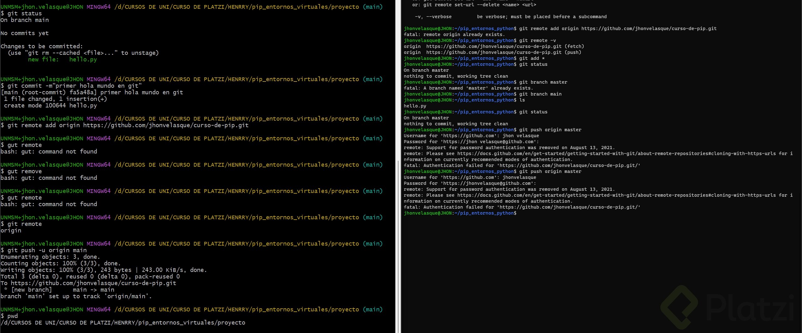This screenshot has width=802, height=333.
Task: Click the "[new branch] main -> main" line
Action: click(x=59, y=290)
